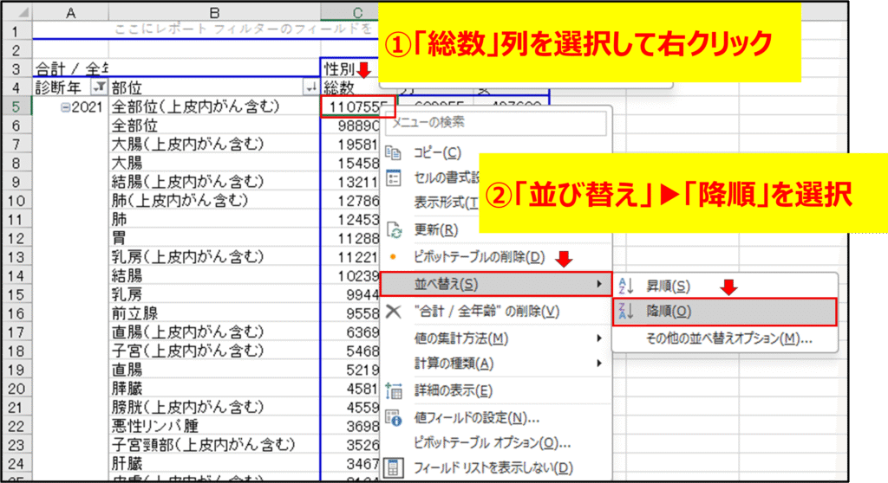Expand the 計算の種類 submenu
Viewport: 888px width, 483px height.
point(494,364)
